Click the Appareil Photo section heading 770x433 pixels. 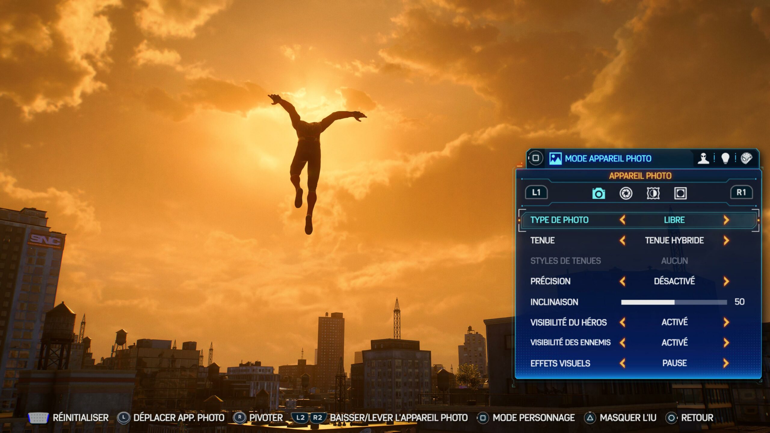pyautogui.click(x=640, y=176)
